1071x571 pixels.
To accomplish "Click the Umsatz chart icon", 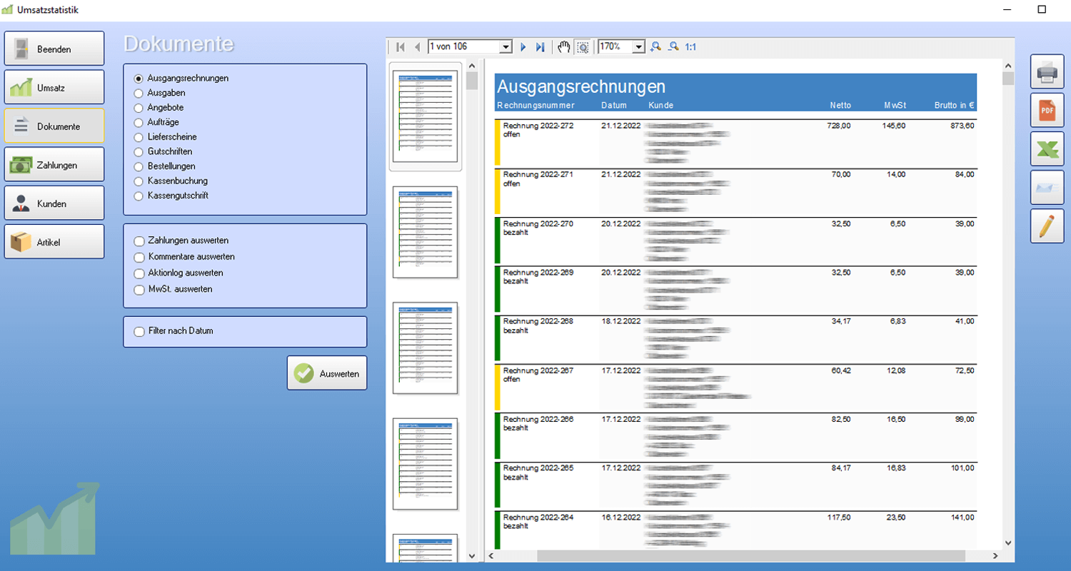I will click(21, 88).
